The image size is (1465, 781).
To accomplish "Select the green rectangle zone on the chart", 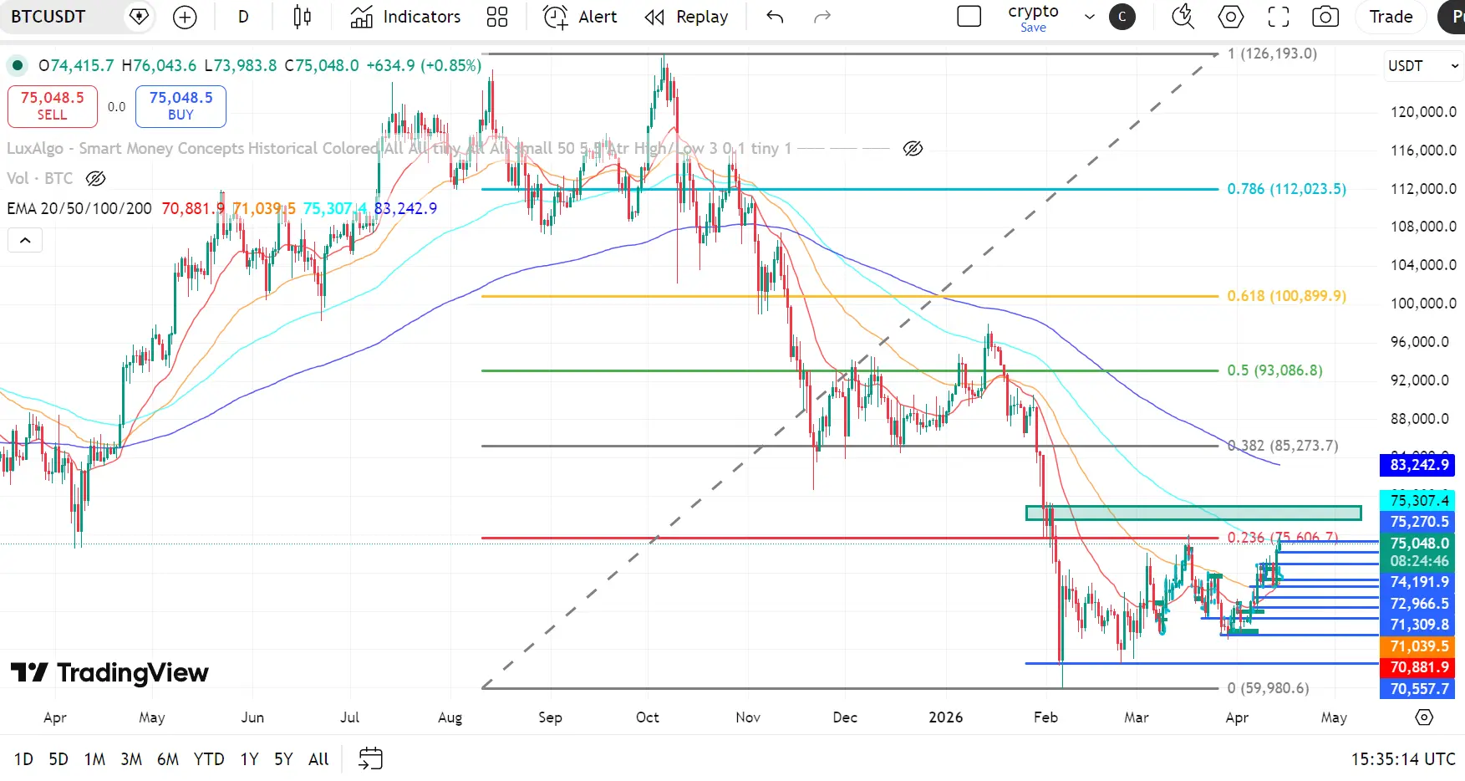I will point(1193,513).
